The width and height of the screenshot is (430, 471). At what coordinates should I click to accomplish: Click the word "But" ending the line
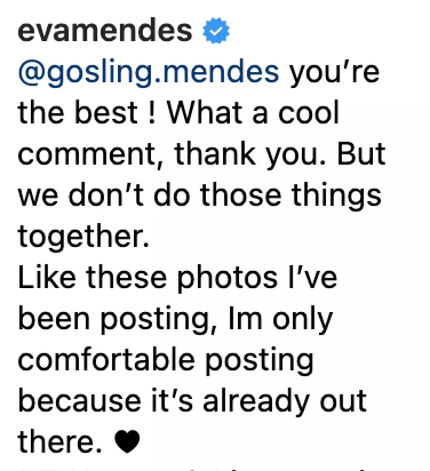pyautogui.click(x=361, y=154)
